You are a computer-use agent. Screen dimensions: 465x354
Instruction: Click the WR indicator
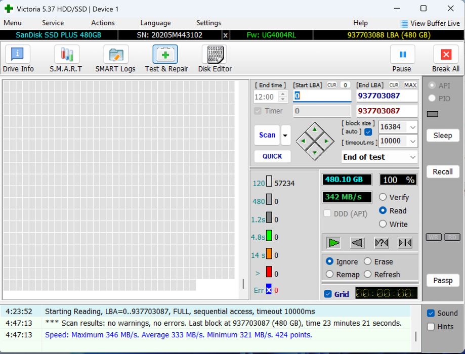click(434, 237)
